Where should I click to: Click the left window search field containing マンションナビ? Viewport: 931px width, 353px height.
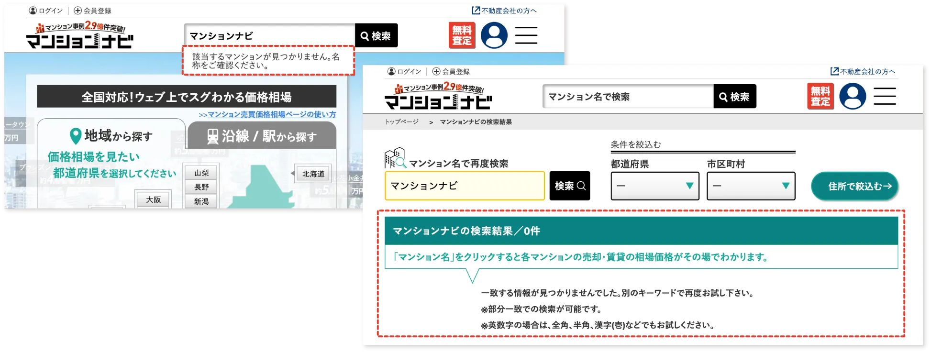point(270,36)
